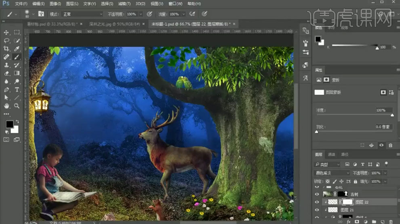Open the brush blend mode dropdown
Viewport: 400px width, 224px height.
tap(82, 14)
